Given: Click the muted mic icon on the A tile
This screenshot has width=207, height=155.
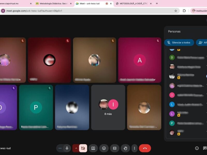Looking at the screenshot, I should pyautogui.click(x=158, y=41).
